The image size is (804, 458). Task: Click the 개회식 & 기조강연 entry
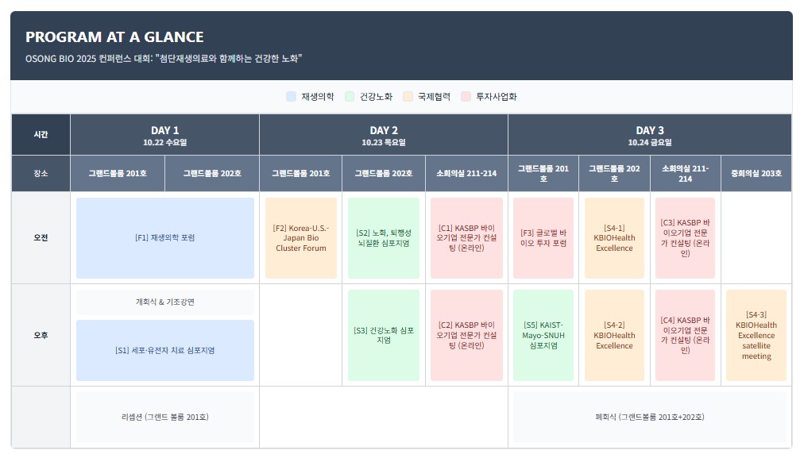[164, 302]
